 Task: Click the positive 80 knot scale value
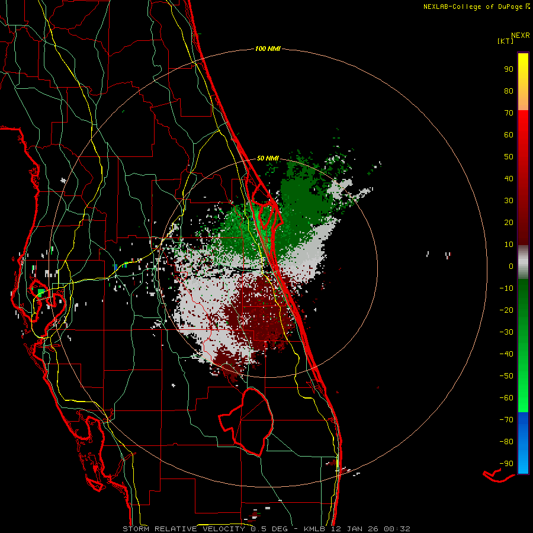pyautogui.click(x=509, y=91)
